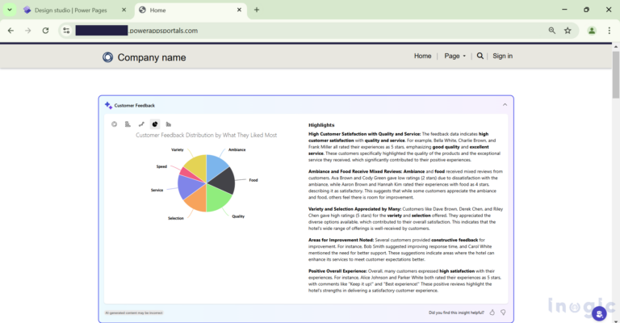
Task: Open the chatbot floating button
Action: pyautogui.click(x=600, y=314)
